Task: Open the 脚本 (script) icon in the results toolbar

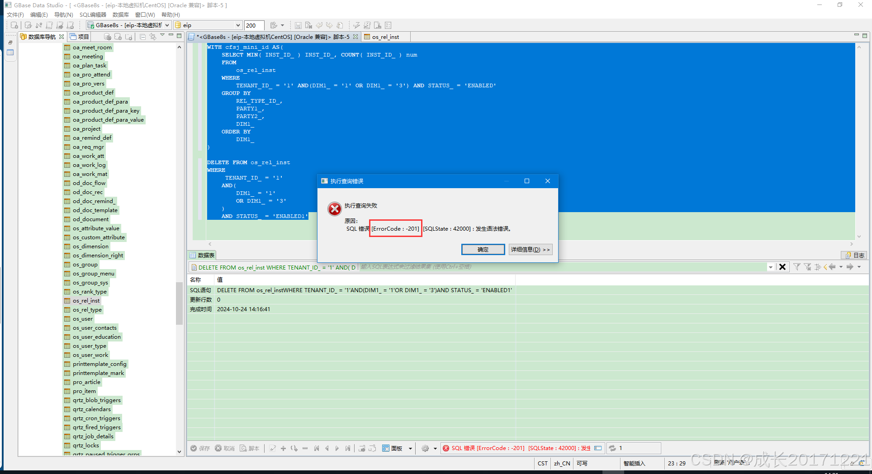Action: tap(243, 448)
